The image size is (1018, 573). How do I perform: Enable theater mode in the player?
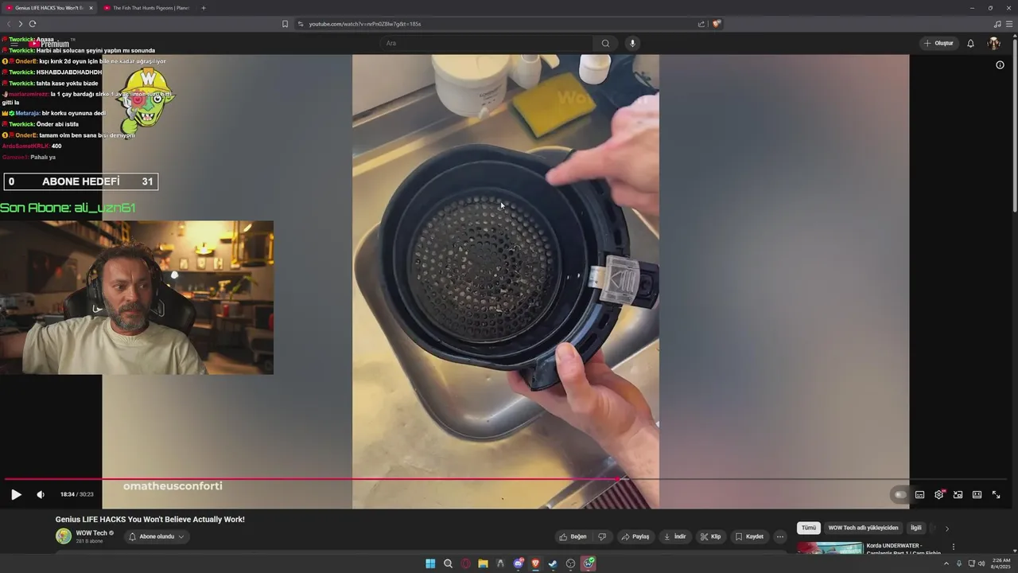coord(977,494)
